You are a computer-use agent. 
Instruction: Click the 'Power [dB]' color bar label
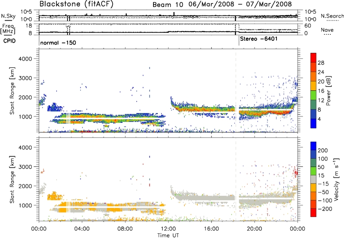click(x=328, y=91)
